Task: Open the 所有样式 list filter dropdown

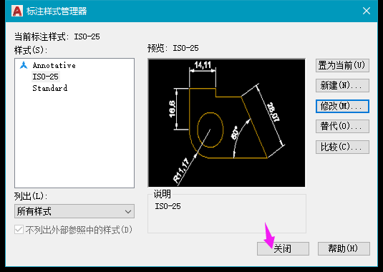Action: [74, 211]
